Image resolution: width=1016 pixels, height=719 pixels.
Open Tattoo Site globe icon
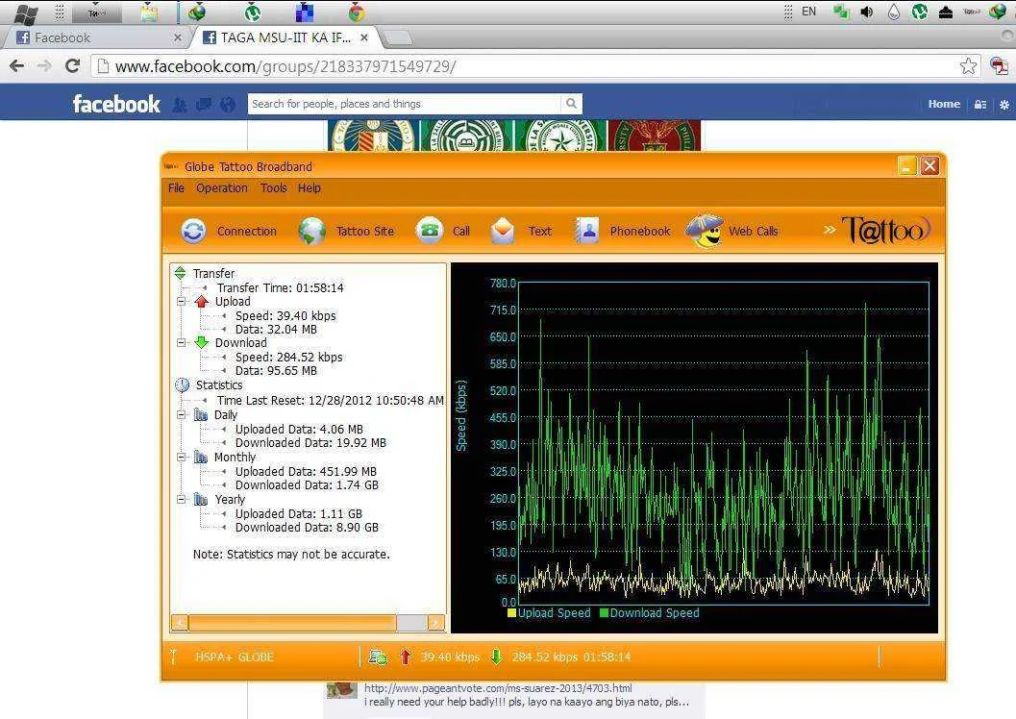point(311,232)
